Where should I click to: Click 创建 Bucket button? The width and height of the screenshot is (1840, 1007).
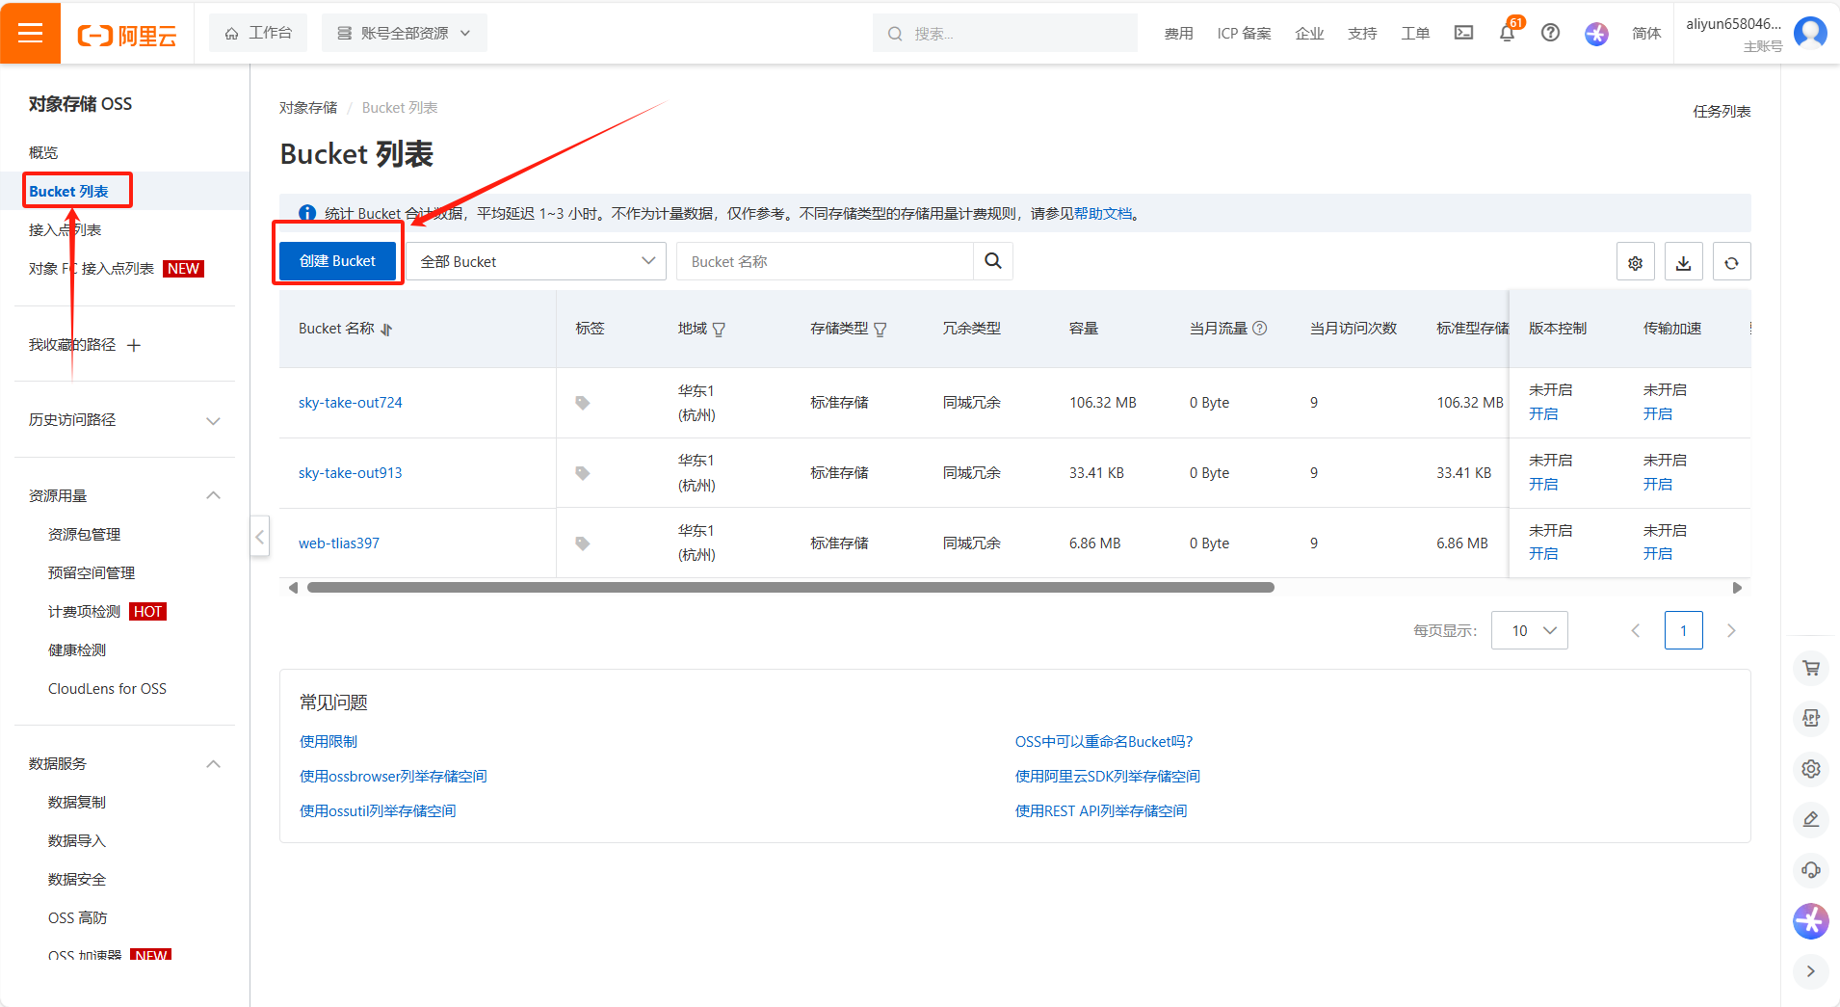[x=337, y=261]
